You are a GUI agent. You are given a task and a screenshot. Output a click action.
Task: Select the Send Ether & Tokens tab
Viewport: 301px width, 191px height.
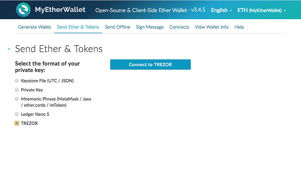pyautogui.click(x=78, y=27)
